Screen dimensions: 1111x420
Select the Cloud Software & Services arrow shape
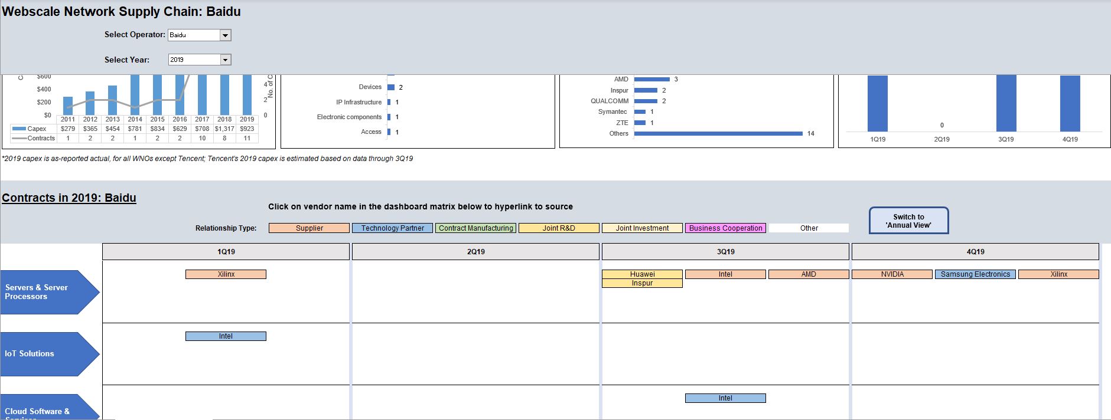click(x=47, y=409)
